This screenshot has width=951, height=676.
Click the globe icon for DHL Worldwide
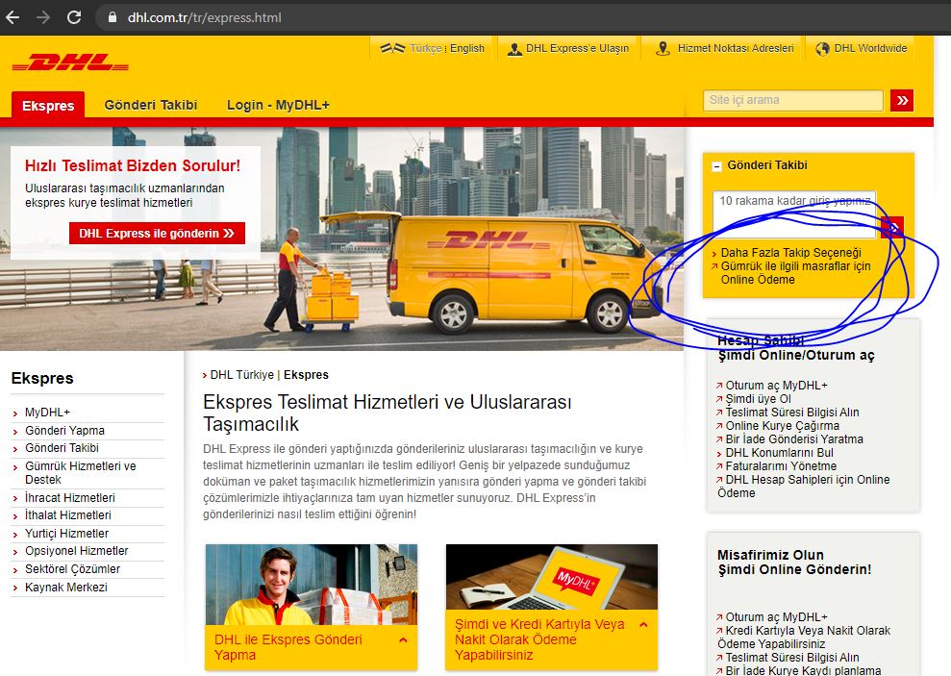(x=822, y=49)
